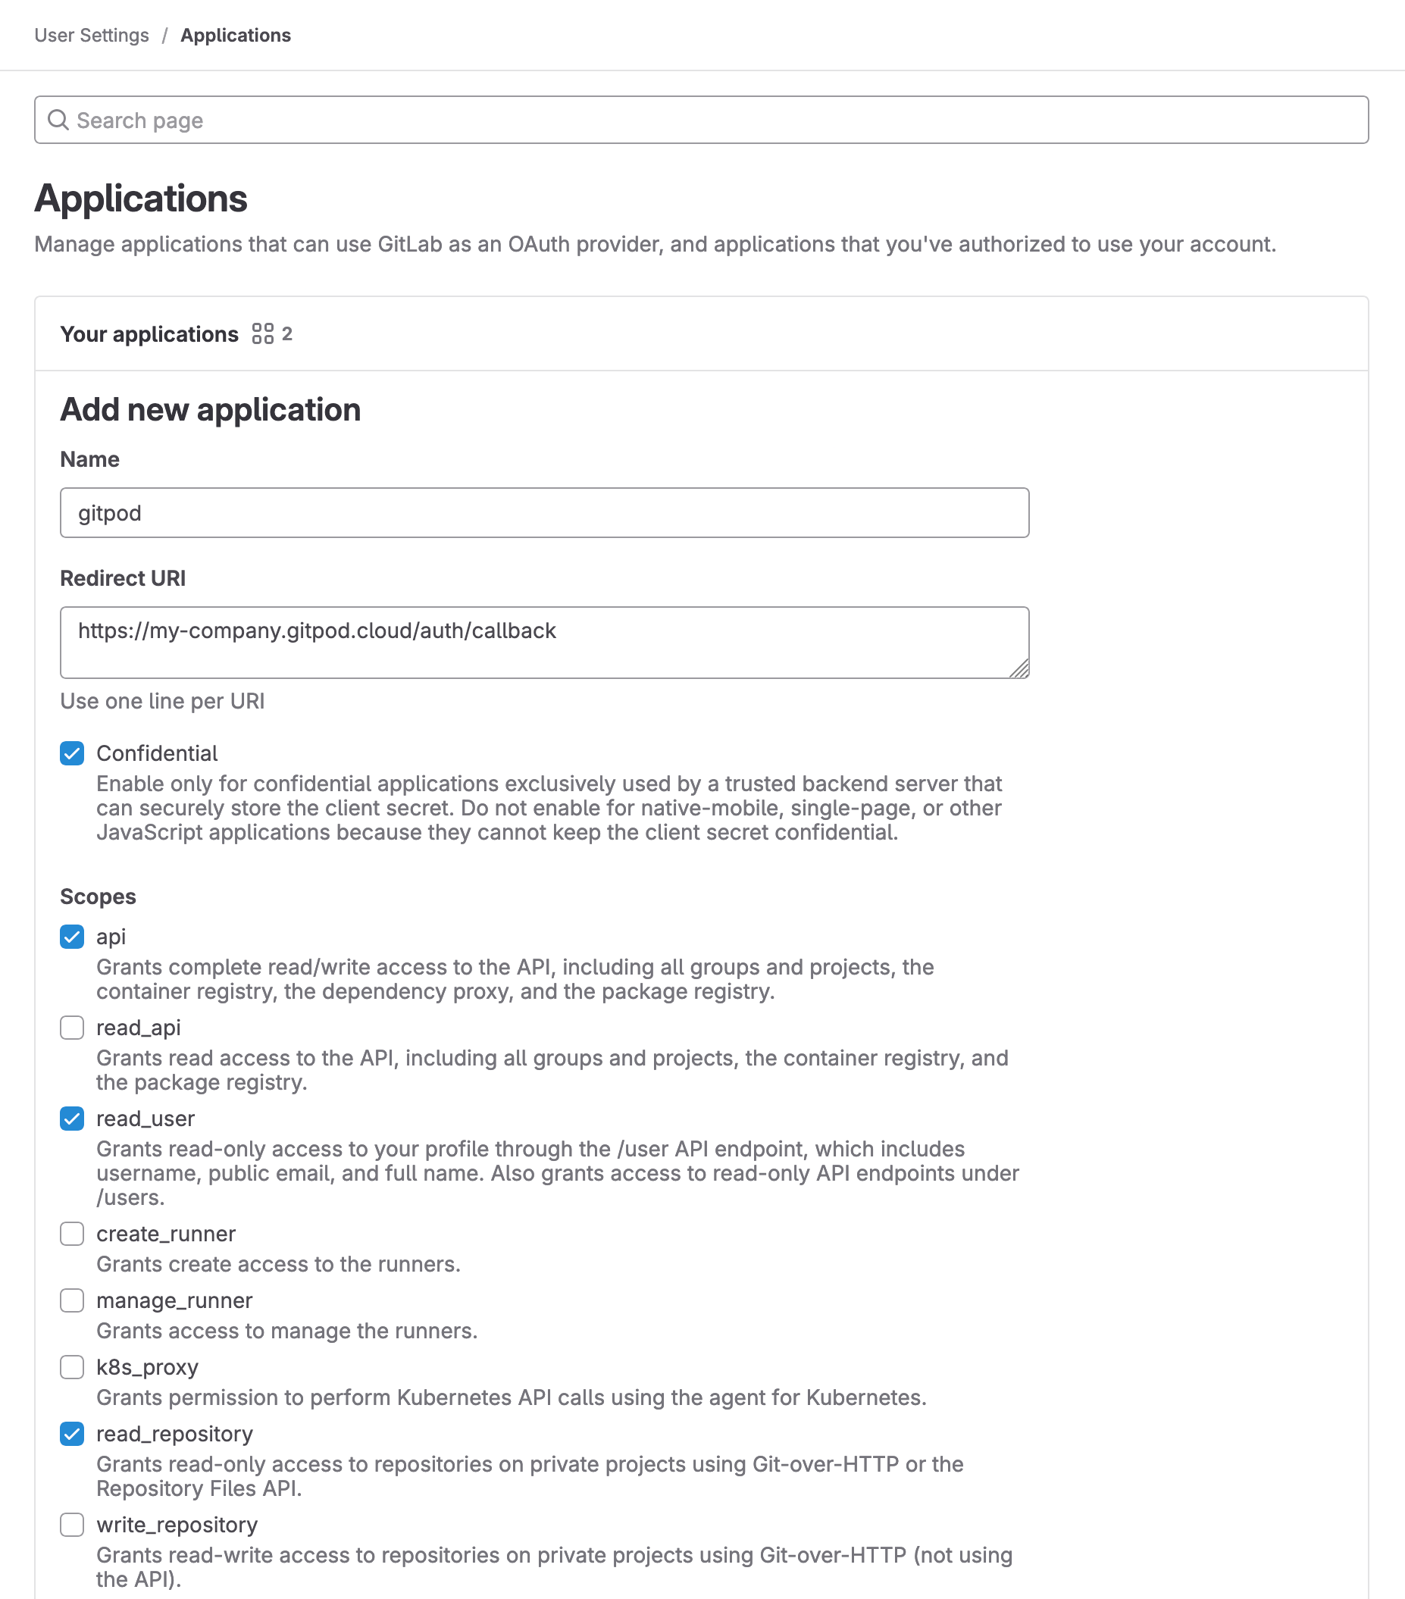Viewport: 1405px width, 1599px height.
Task: Enable the create_runner scope
Action: 72,1234
